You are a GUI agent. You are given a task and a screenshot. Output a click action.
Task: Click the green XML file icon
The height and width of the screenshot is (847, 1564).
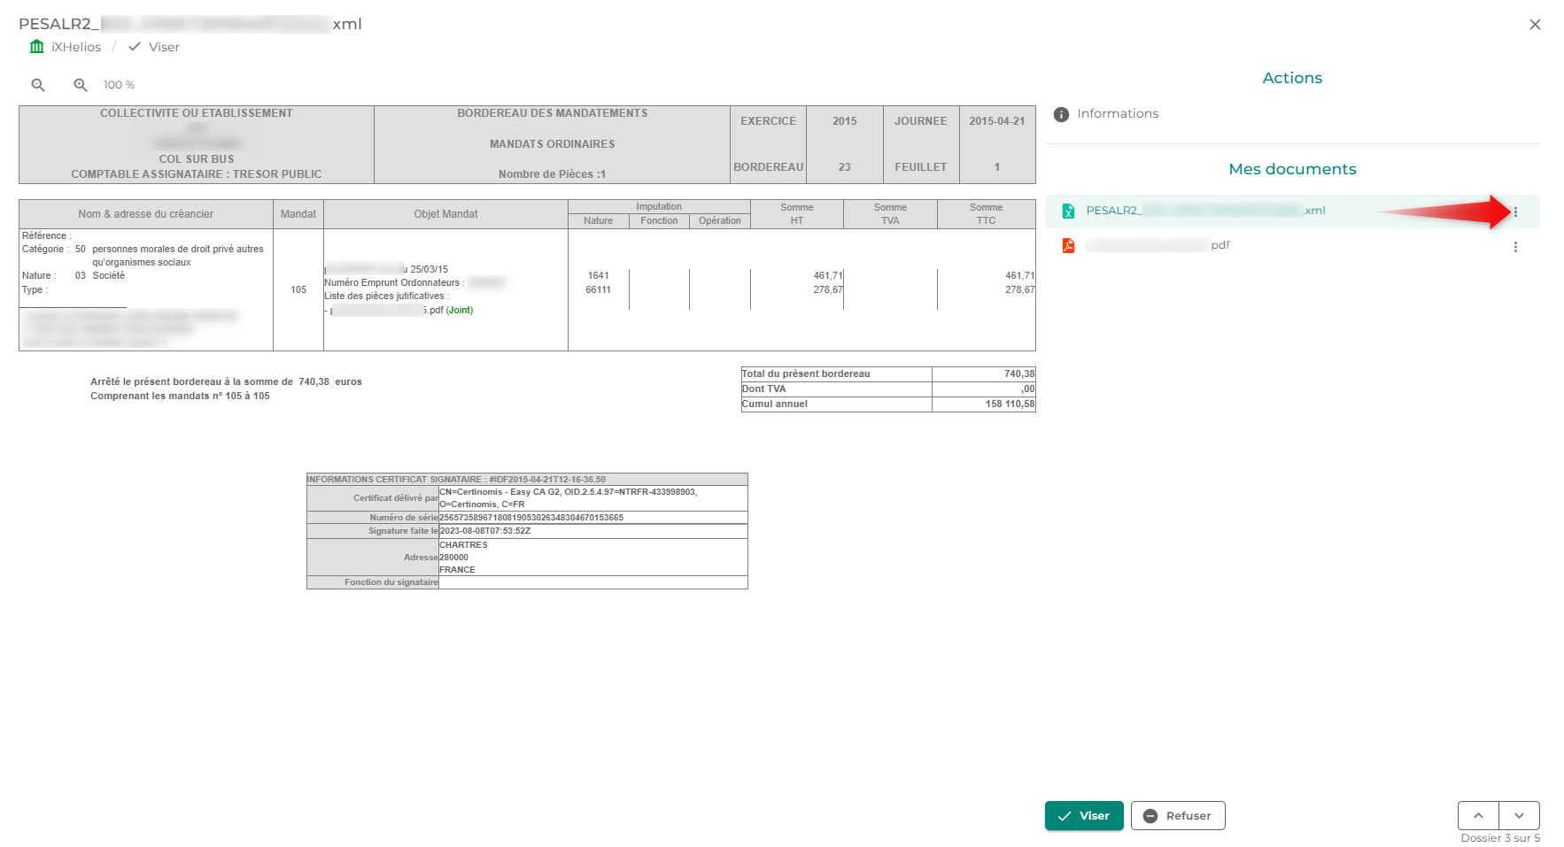coord(1068,211)
